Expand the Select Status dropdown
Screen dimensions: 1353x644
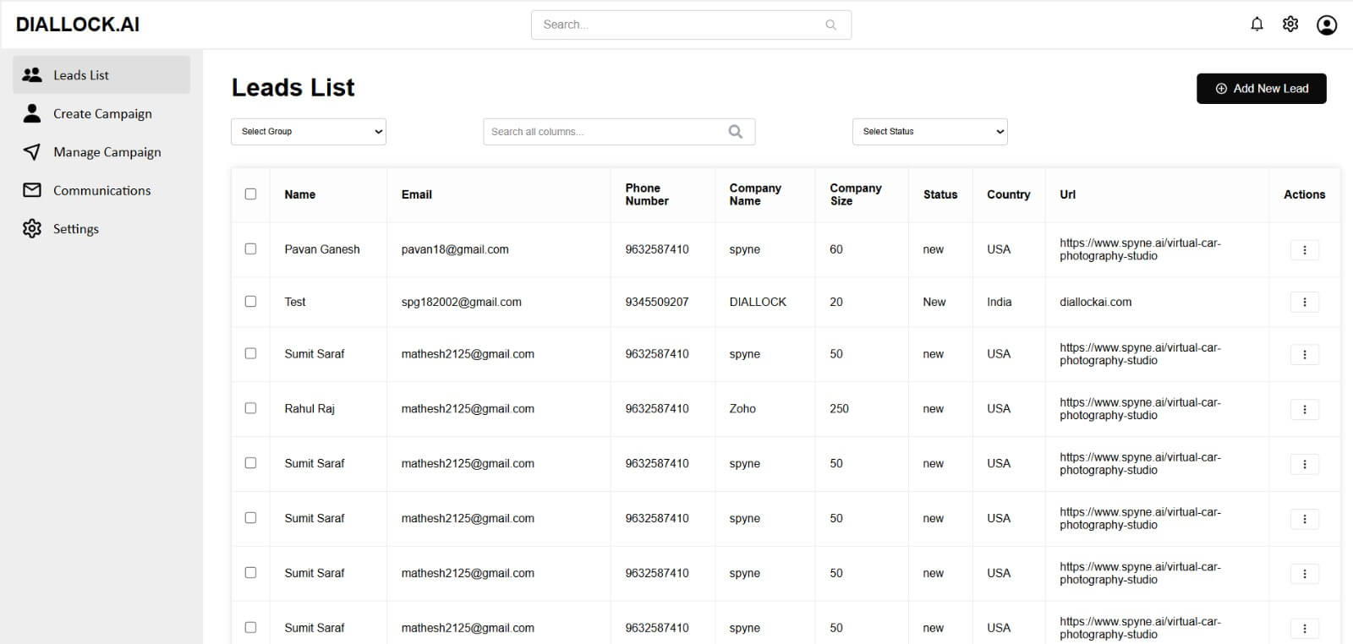point(930,131)
